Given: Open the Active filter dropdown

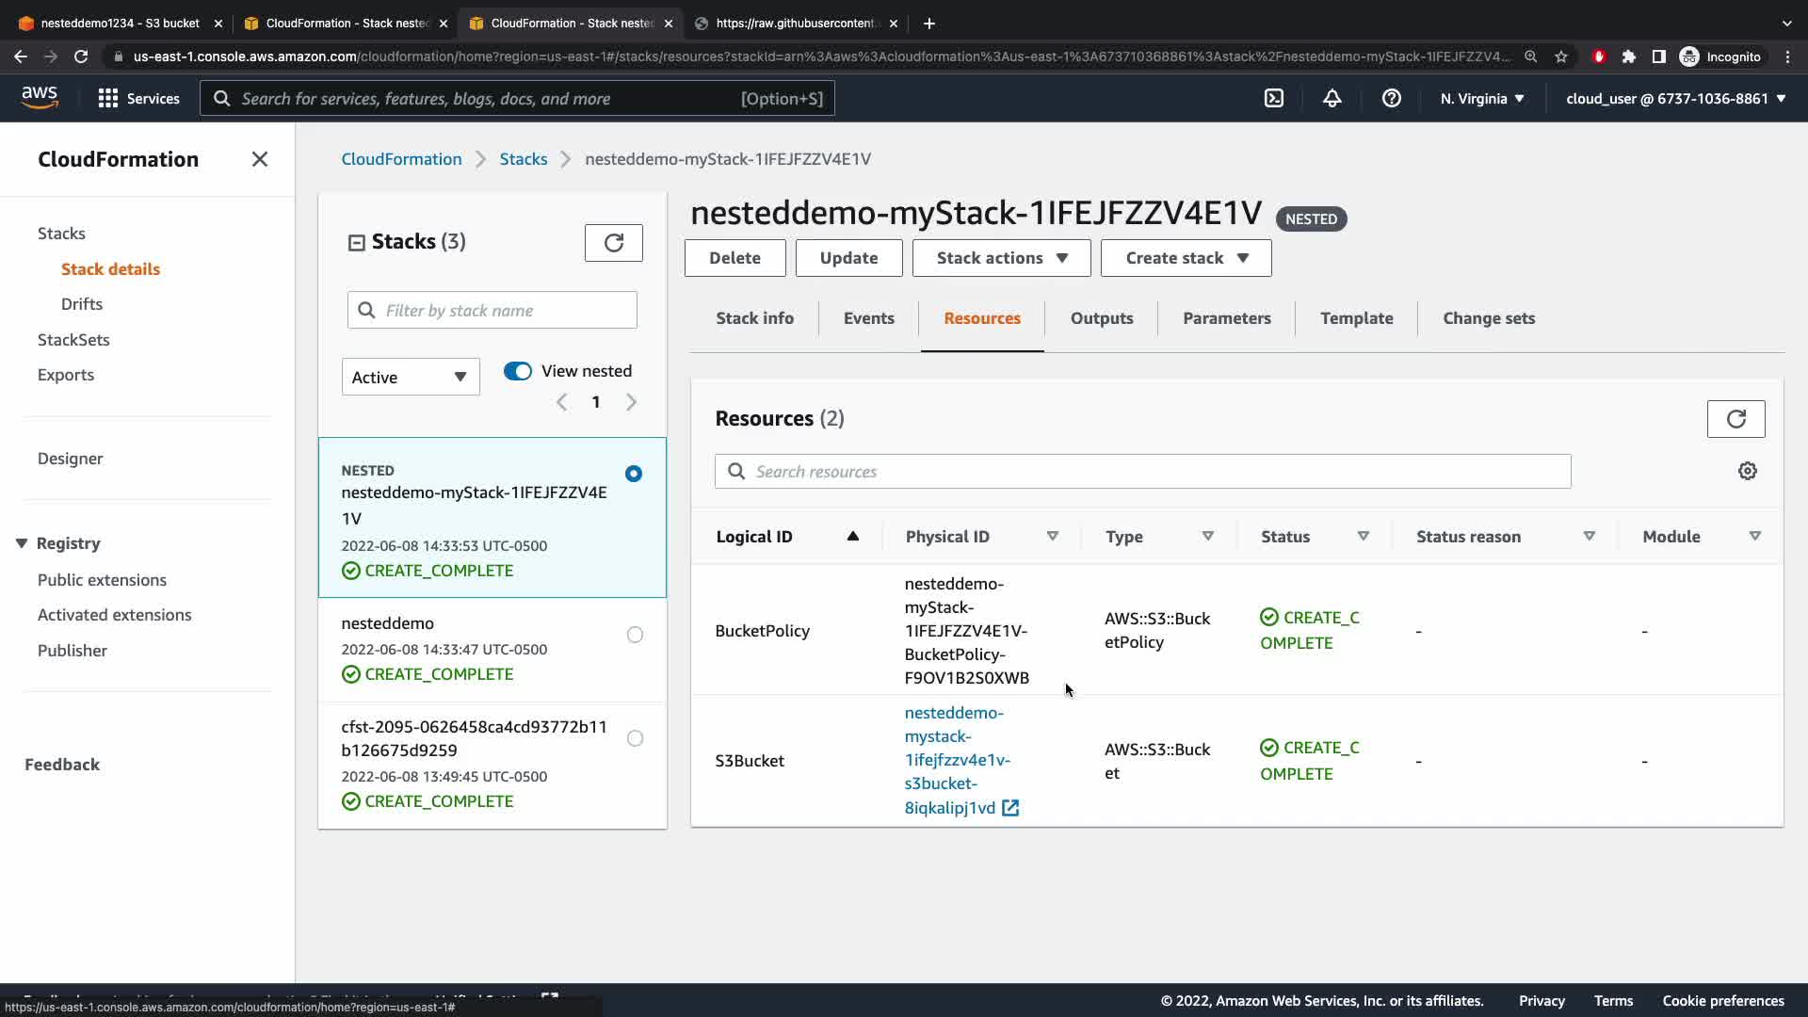Looking at the screenshot, I should click(x=411, y=377).
